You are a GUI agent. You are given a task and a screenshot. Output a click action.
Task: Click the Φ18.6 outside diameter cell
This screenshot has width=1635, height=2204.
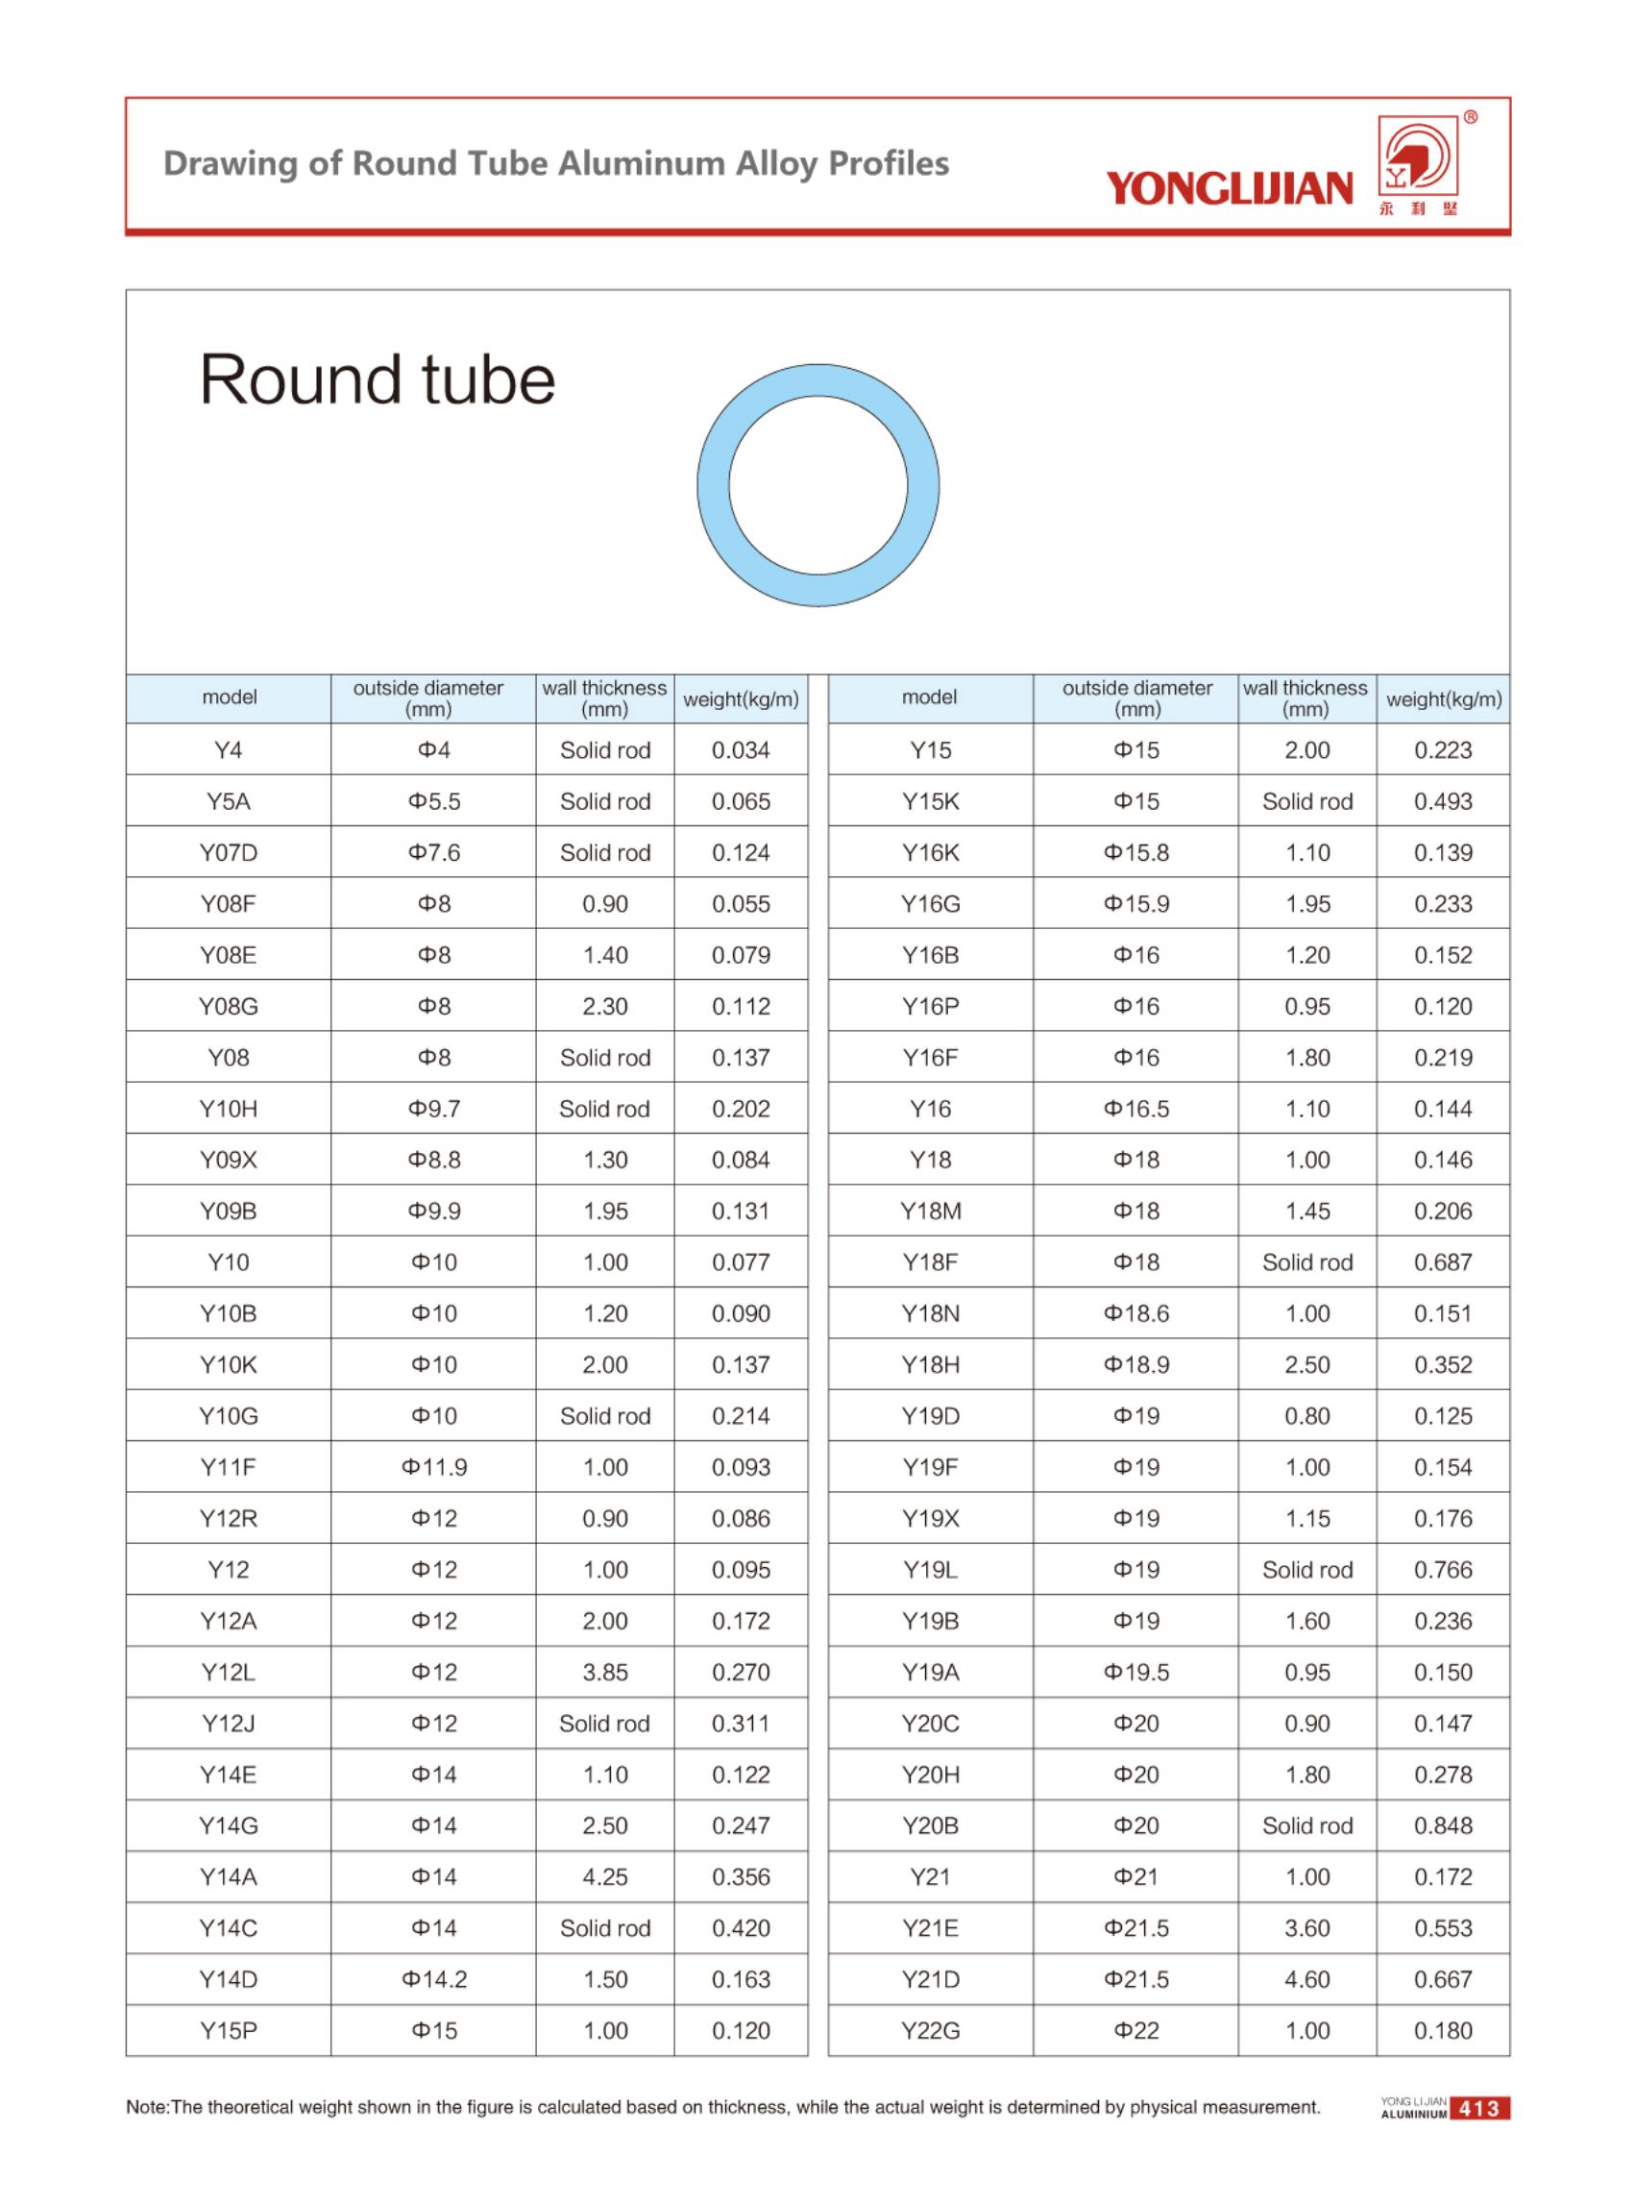click(x=1136, y=1314)
